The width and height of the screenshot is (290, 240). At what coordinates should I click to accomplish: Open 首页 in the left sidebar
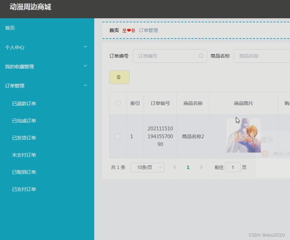pyautogui.click(x=10, y=28)
